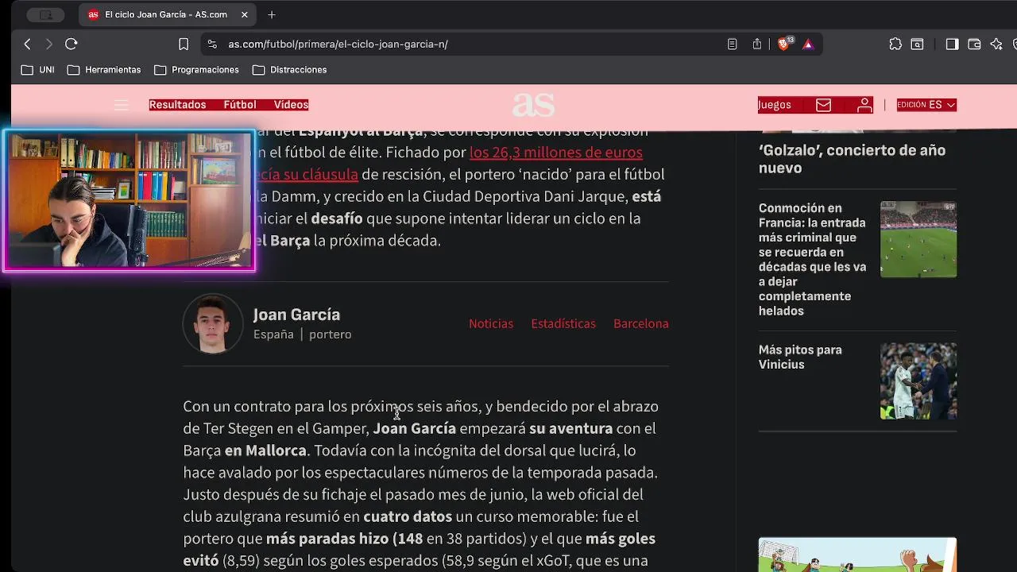Viewport: 1017px width, 572px height.
Task: Click the webcam overlay video
Action: click(x=130, y=201)
